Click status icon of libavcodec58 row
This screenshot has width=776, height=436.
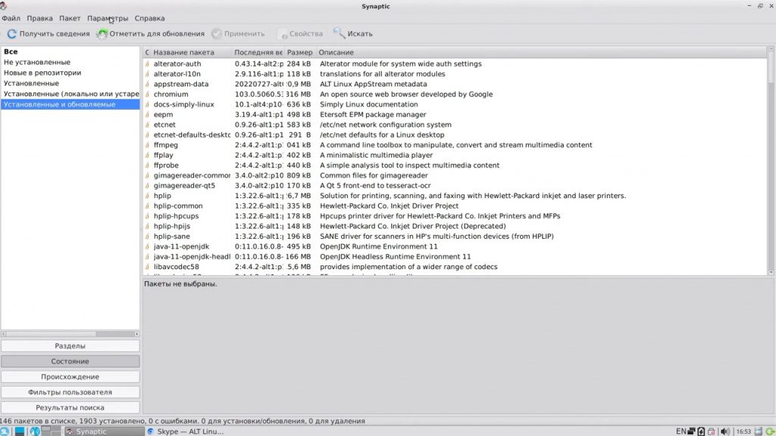click(x=147, y=267)
